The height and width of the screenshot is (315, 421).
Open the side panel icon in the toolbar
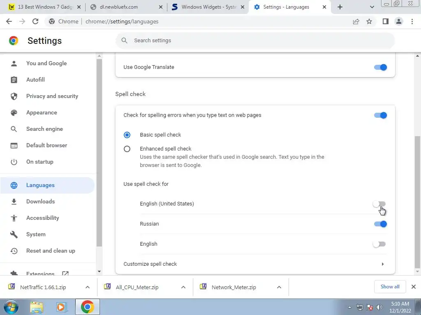pyautogui.click(x=386, y=21)
